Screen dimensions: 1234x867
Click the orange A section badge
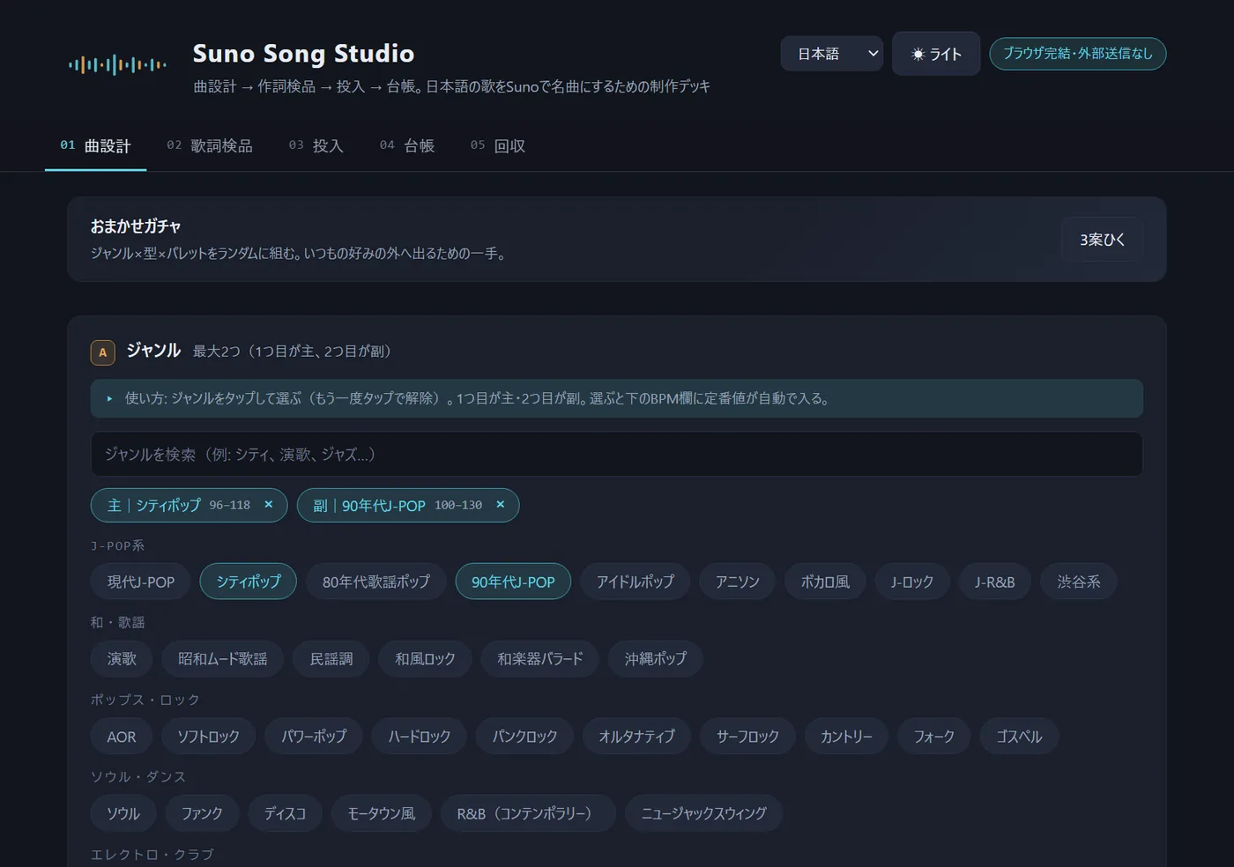[x=103, y=352]
